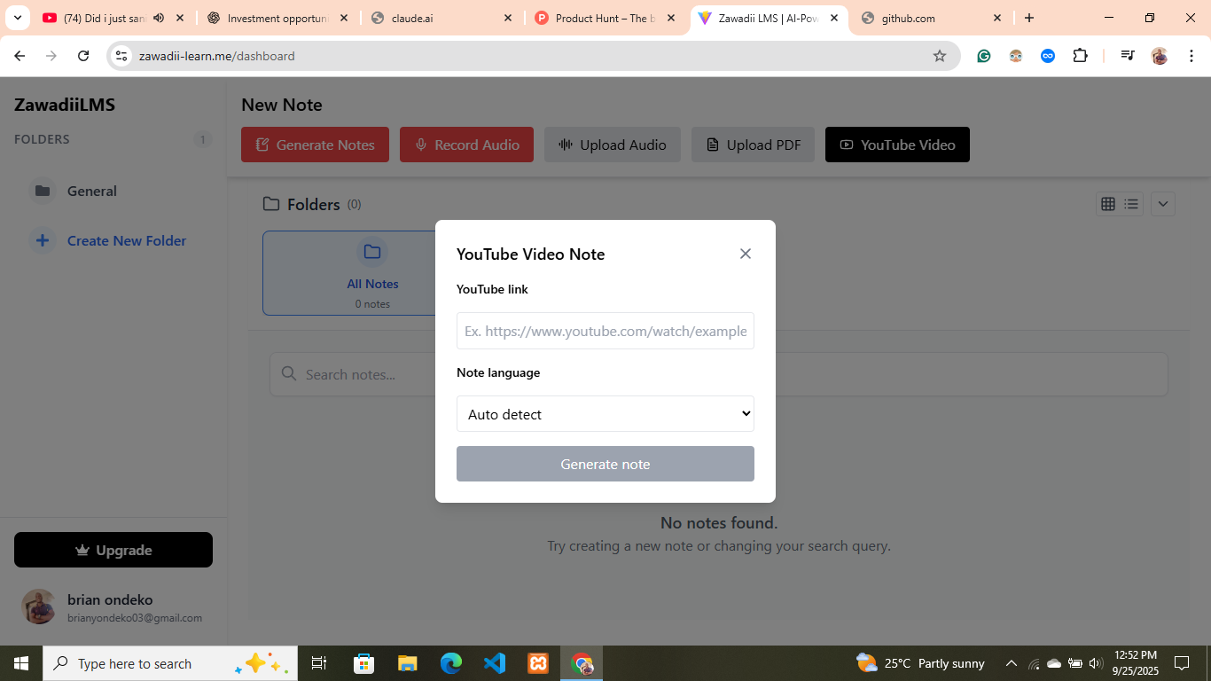Click the Windows taskbar search box
Screen dimensions: 1211x681
(x=170, y=663)
